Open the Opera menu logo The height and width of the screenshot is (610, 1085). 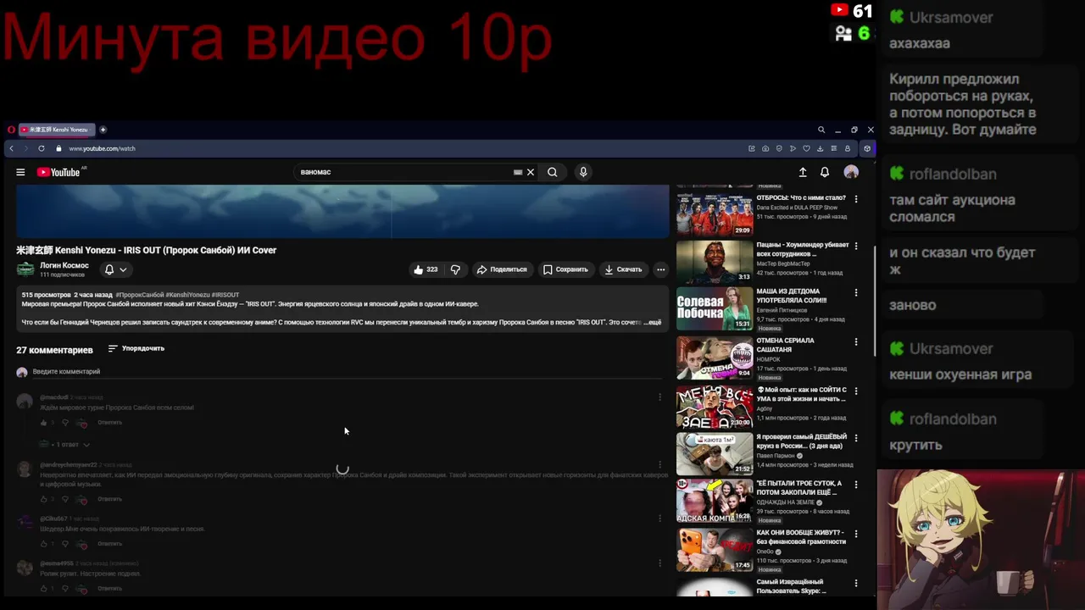point(11,130)
